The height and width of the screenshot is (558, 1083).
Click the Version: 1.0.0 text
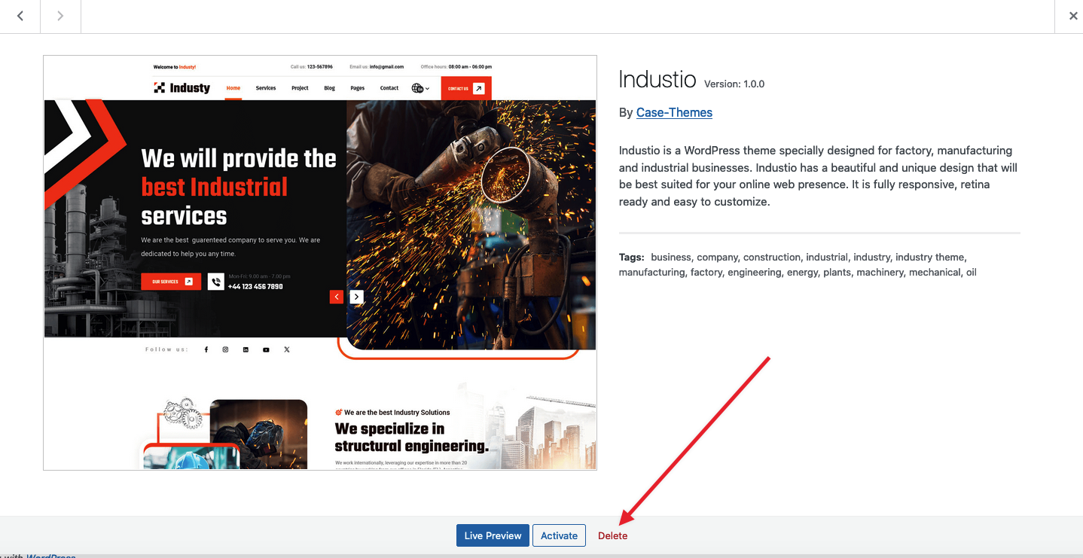734,84
